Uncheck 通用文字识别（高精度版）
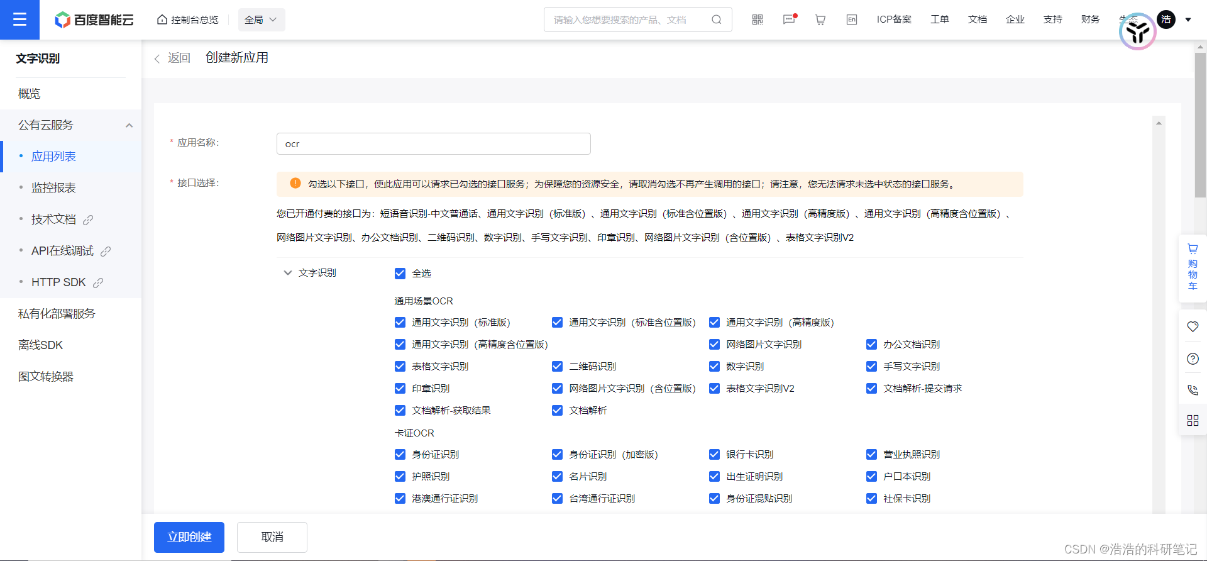Screen dimensions: 1207x561 pos(714,322)
